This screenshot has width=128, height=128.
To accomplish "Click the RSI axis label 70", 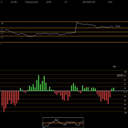I will tap(2, 29).
